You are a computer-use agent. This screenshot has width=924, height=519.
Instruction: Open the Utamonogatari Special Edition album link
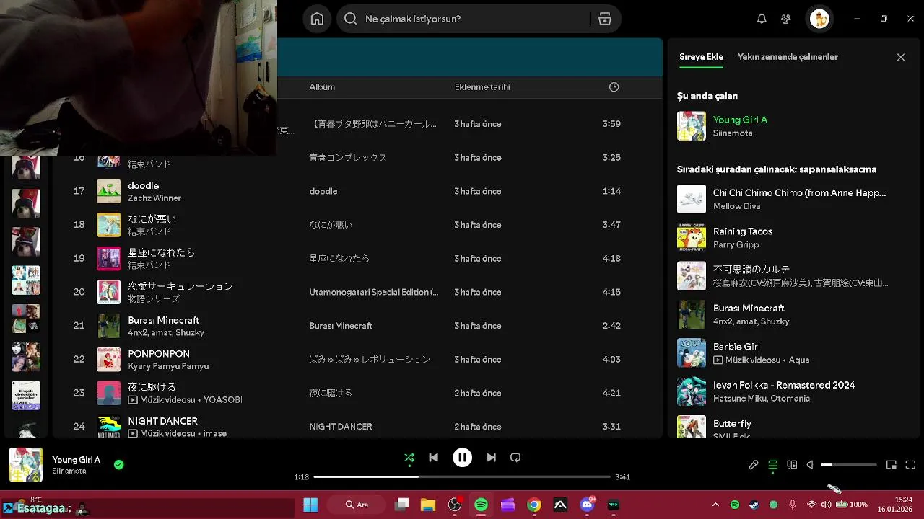[374, 292]
